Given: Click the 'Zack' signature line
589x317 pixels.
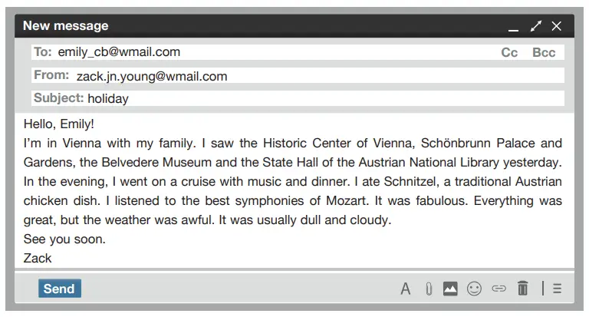Looking at the screenshot, I should click(38, 258).
